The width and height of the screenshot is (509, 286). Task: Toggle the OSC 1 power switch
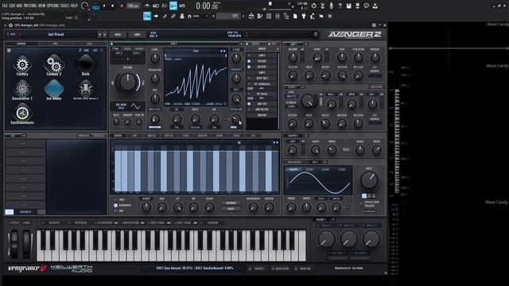coord(111,44)
